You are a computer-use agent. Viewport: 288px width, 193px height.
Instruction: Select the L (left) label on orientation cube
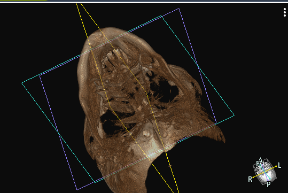pos(279,165)
